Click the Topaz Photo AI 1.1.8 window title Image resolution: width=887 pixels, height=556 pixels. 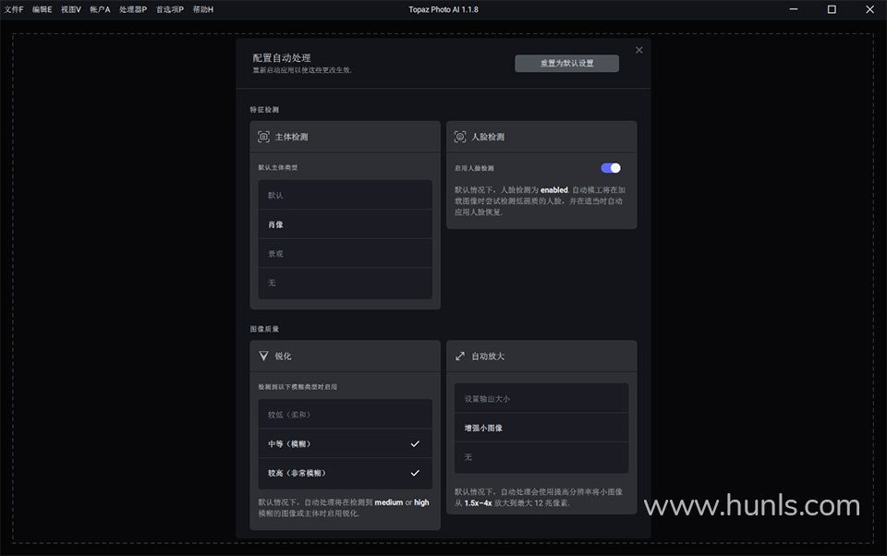pyautogui.click(x=443, y=9)
